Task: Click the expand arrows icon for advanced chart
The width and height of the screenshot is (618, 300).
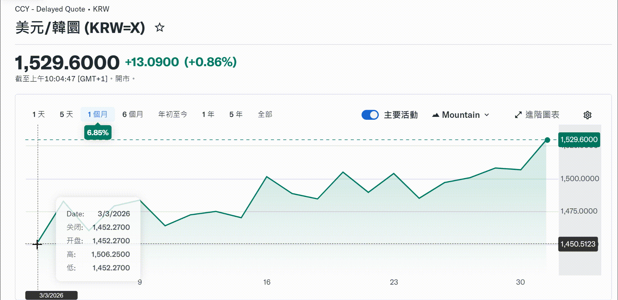Action: 518,115
